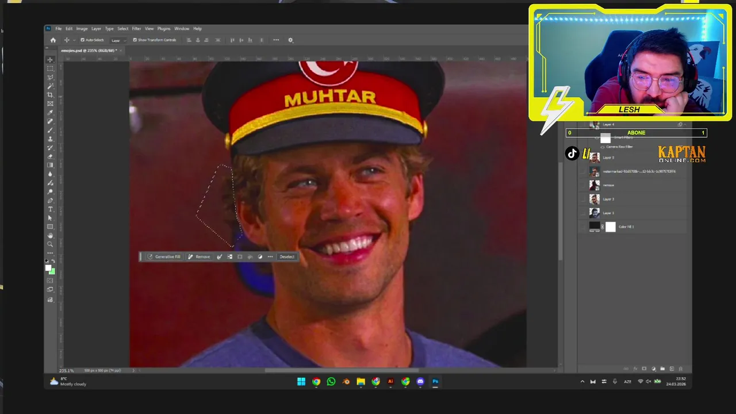Click the Home icon in options bar
This screenshot has height=414, width=736.
click(x=53, y=40)
